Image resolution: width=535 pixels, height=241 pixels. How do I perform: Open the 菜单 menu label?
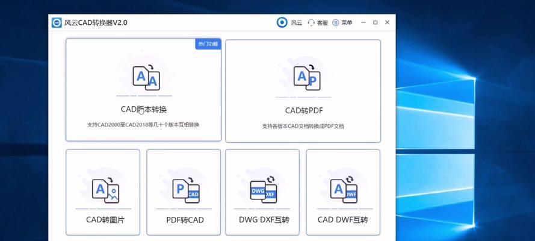[x=347, y=22]
